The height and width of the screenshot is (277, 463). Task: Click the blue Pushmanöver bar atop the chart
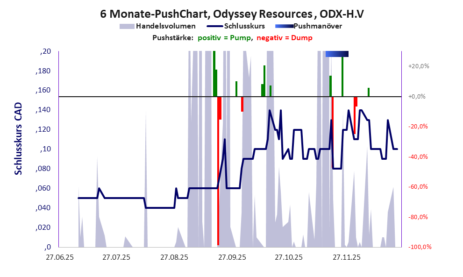(x=337, y=54)
